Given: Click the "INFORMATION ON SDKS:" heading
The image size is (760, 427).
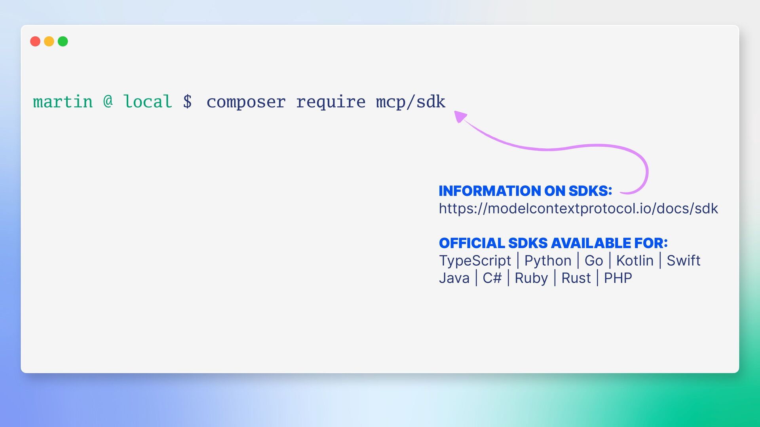Looking at the screenshot, I should 525,191.
